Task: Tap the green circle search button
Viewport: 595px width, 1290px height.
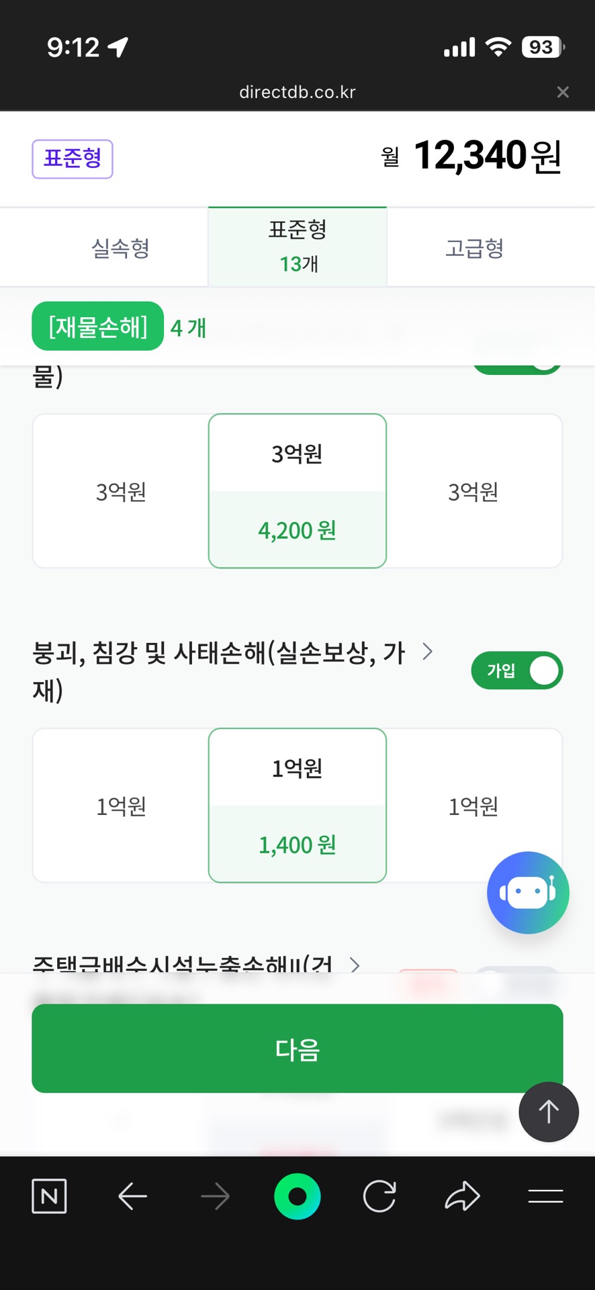Action: (297, 1197)
